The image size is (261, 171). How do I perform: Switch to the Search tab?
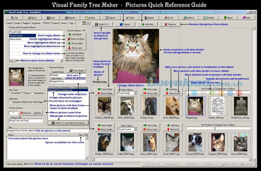[55, 23]
